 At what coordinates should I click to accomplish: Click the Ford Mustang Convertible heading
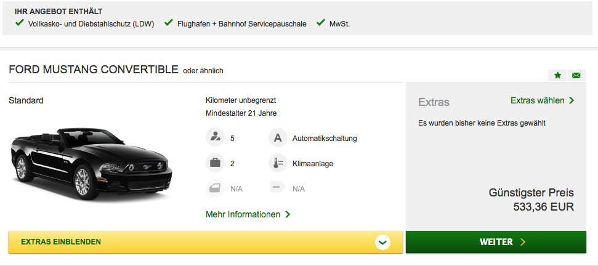point(94,70)
